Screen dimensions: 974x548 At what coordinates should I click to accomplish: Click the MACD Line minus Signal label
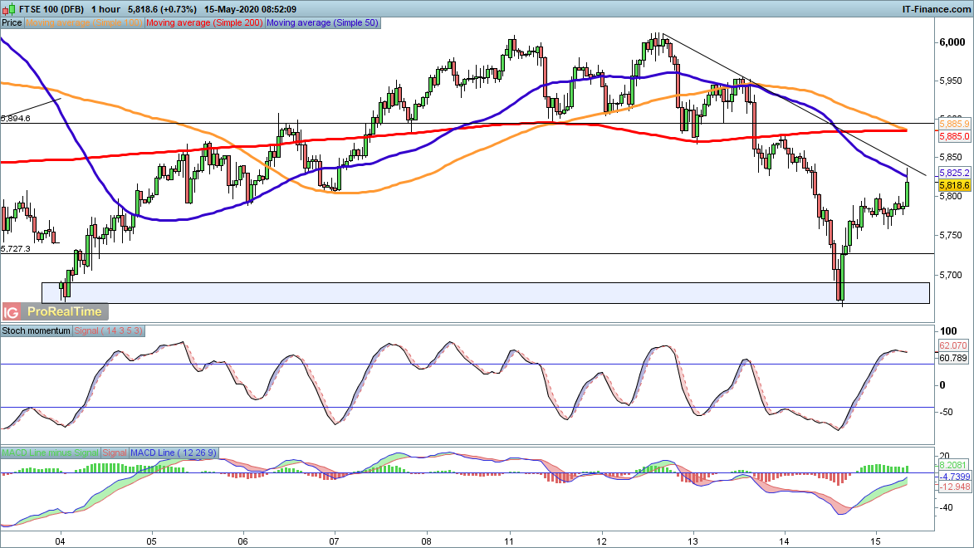(x=51, y=453)
